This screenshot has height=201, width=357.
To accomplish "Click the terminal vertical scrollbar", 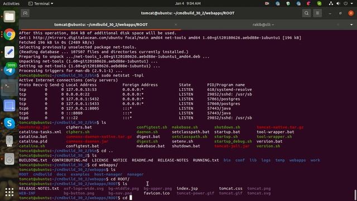I will click(355, 195).
